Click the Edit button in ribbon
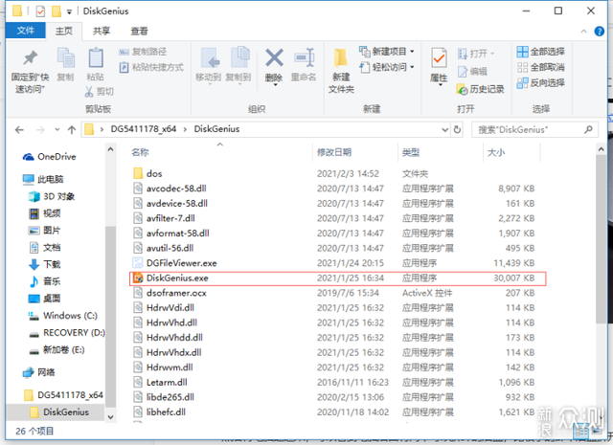 472,72
